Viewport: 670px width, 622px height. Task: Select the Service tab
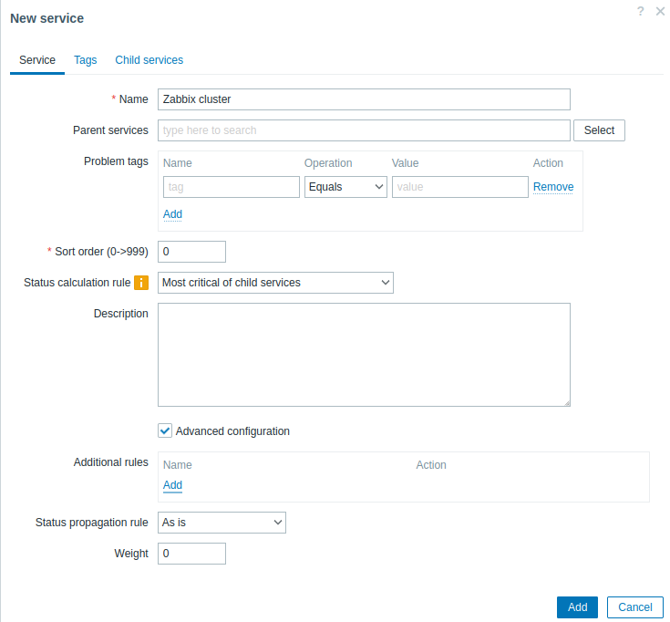(37, 60)
